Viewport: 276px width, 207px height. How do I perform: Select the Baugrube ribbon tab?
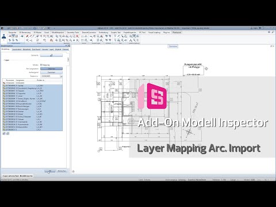tap(13, 32)
